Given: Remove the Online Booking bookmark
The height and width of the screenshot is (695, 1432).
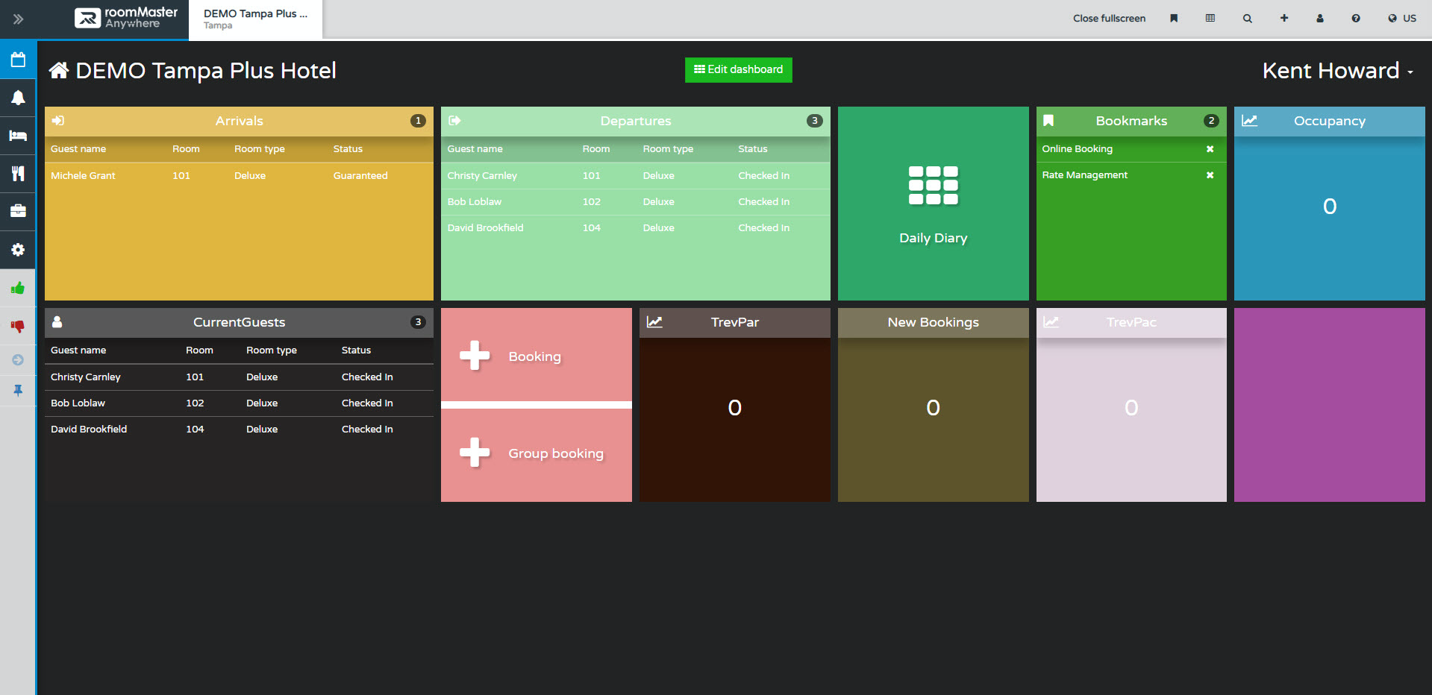Looking at the screenshot, I should pyautogui.click(x=1210, y=148).
